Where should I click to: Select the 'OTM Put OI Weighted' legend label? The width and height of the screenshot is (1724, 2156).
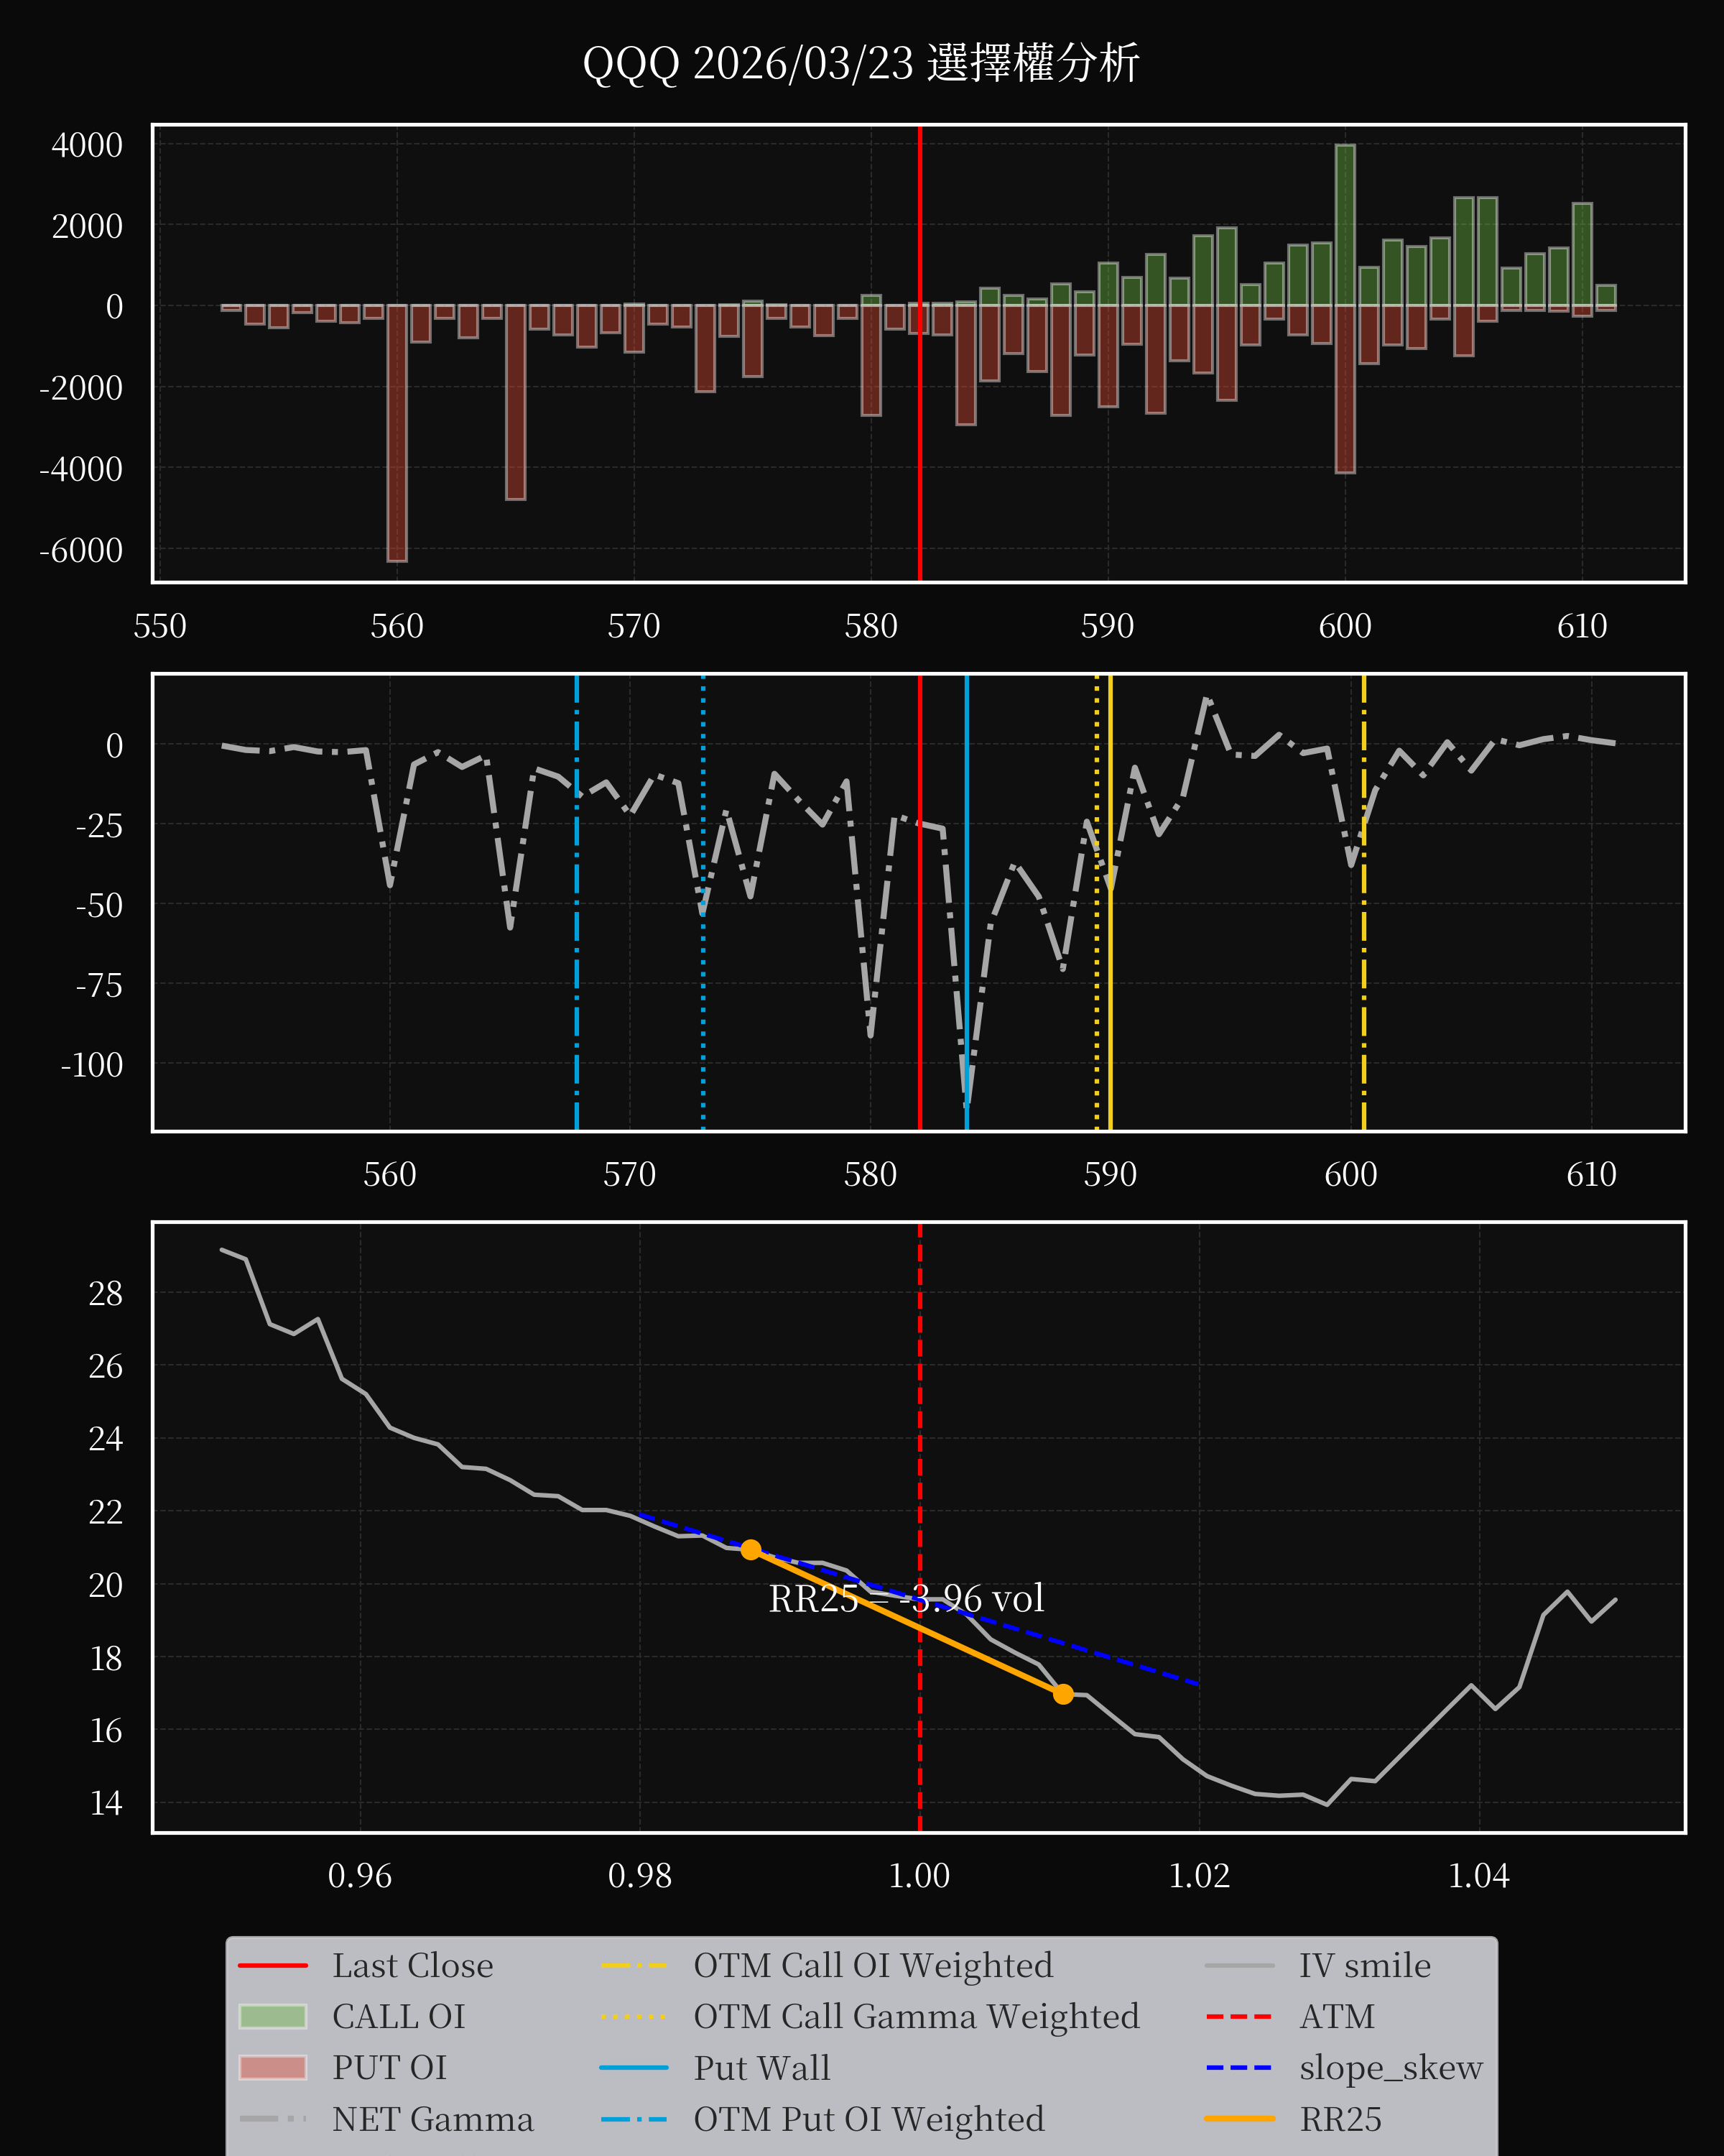tap(869, 2119)
